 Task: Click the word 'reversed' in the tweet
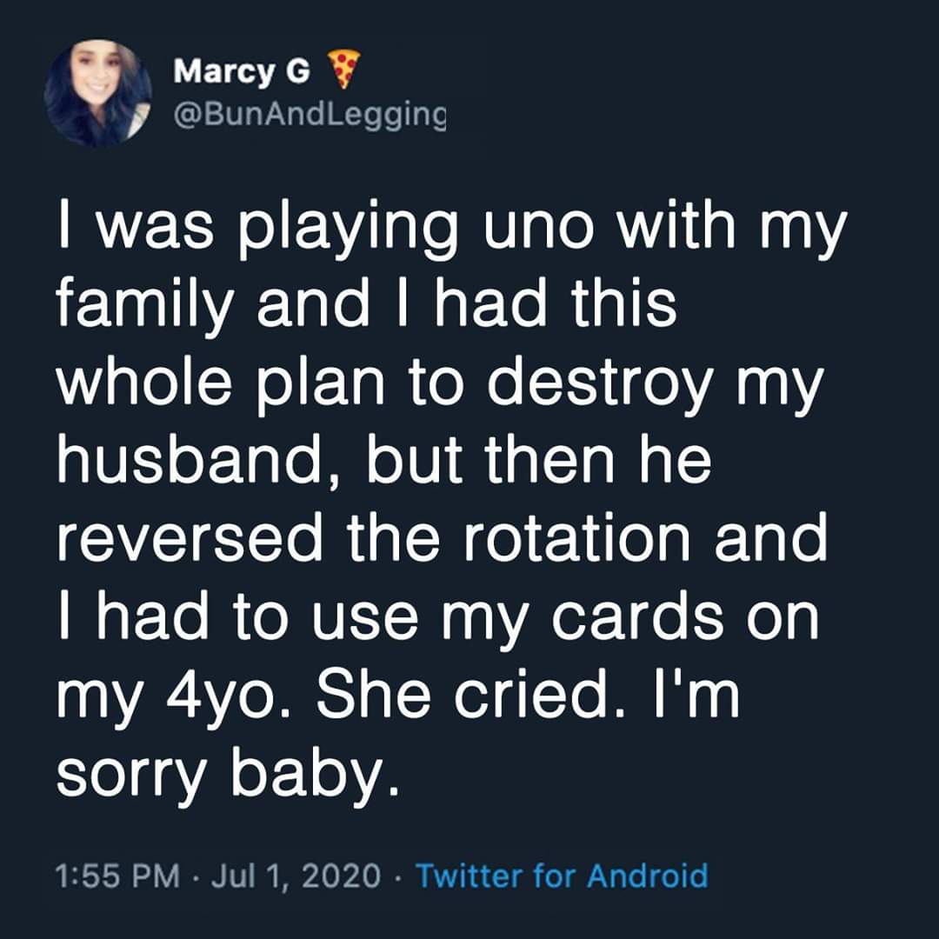point(190,538)
